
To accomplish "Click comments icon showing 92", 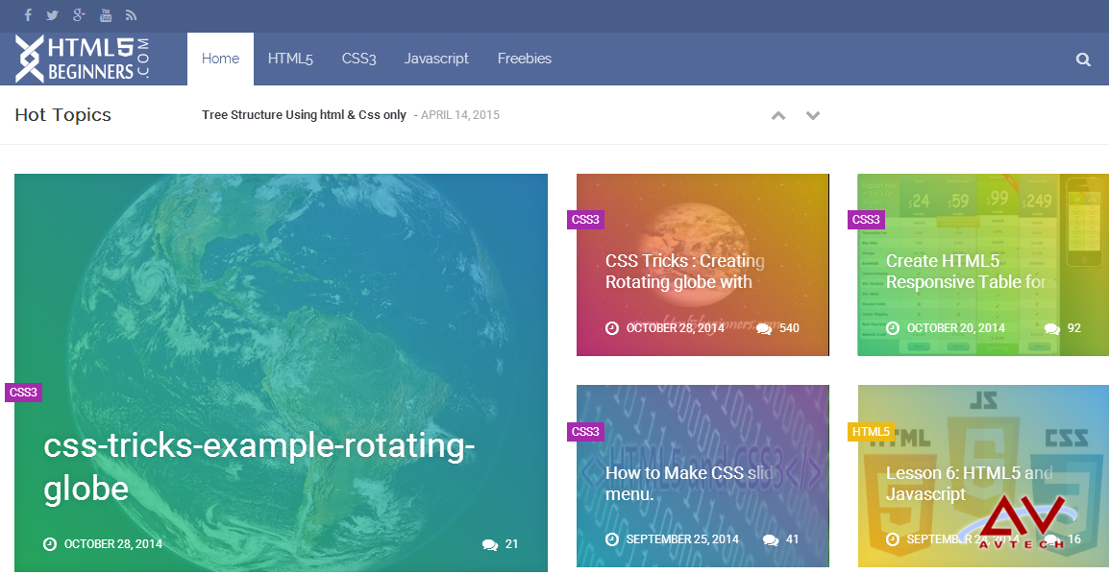I will pyautogui.click(x=1051, y=328).
